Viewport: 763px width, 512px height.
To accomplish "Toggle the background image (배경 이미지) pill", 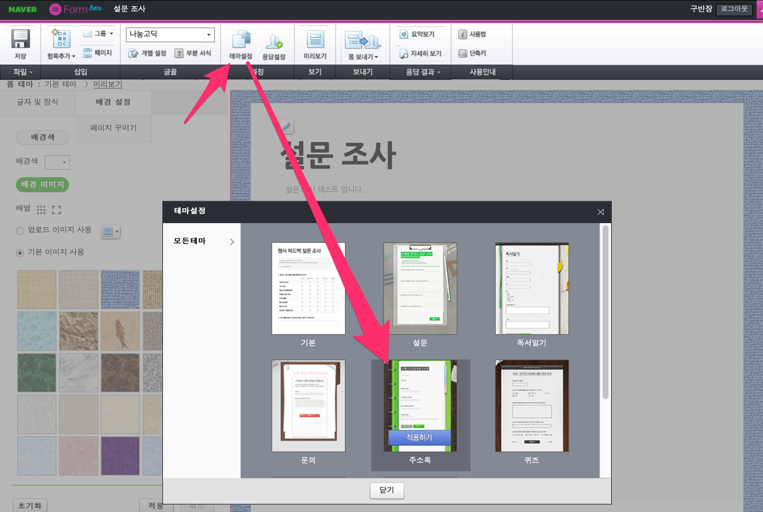I will pyautogui.click(x=42, y=185).
